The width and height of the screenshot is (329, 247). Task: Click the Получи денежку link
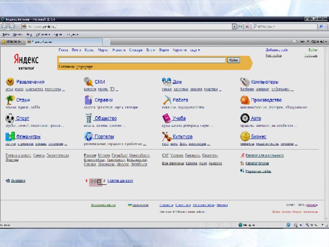pyautogui.click(x=120, y=181)
